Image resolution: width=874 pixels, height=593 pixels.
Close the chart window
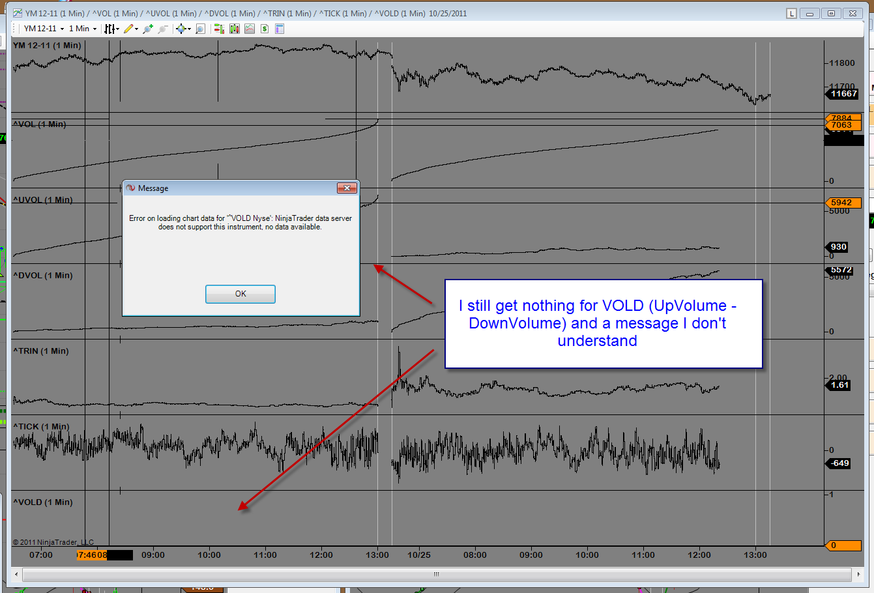852,13
